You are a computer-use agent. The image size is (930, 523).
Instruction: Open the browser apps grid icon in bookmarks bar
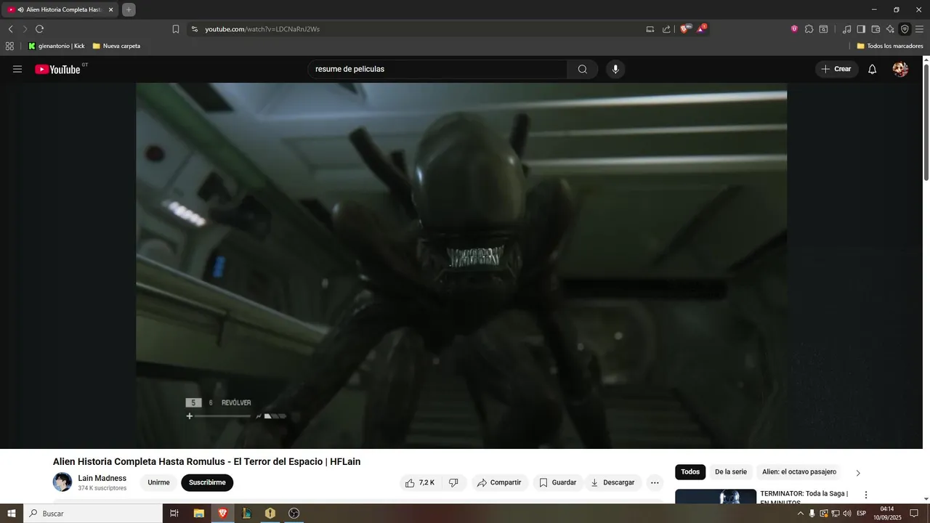[x=9, y=46]
